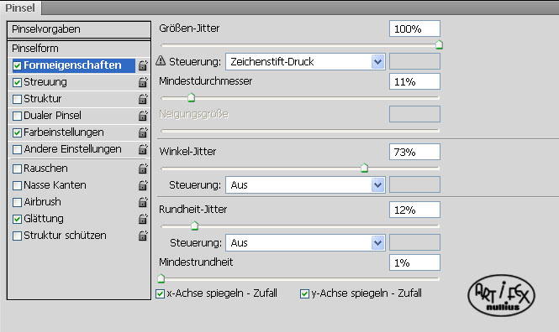The height and width of the screenshot is (332, 559).
Task: Select the Pinsel panel tab
Action: [x=20, y=8]
